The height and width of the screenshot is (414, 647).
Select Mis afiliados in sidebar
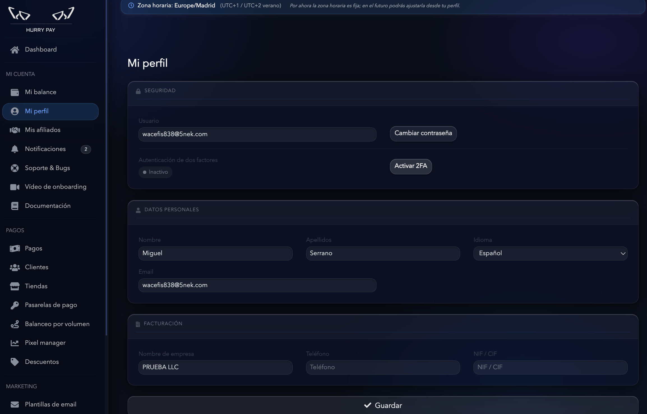click(50, 130)
